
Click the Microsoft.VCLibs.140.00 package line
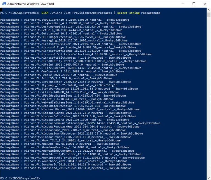pos(59,92)
